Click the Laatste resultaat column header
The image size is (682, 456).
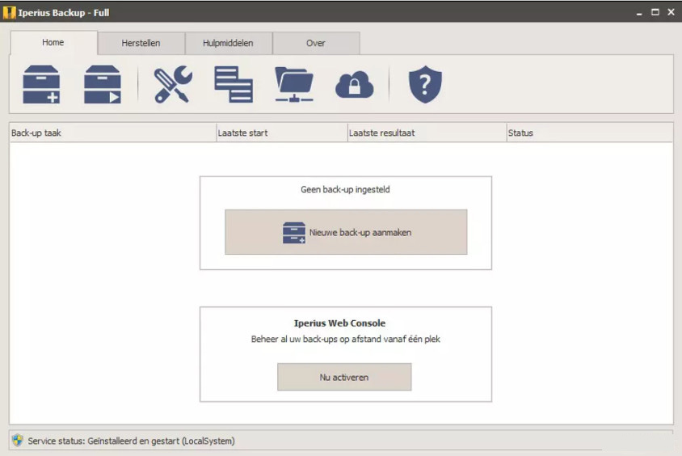pyautogui.click(x=427, y=133)
